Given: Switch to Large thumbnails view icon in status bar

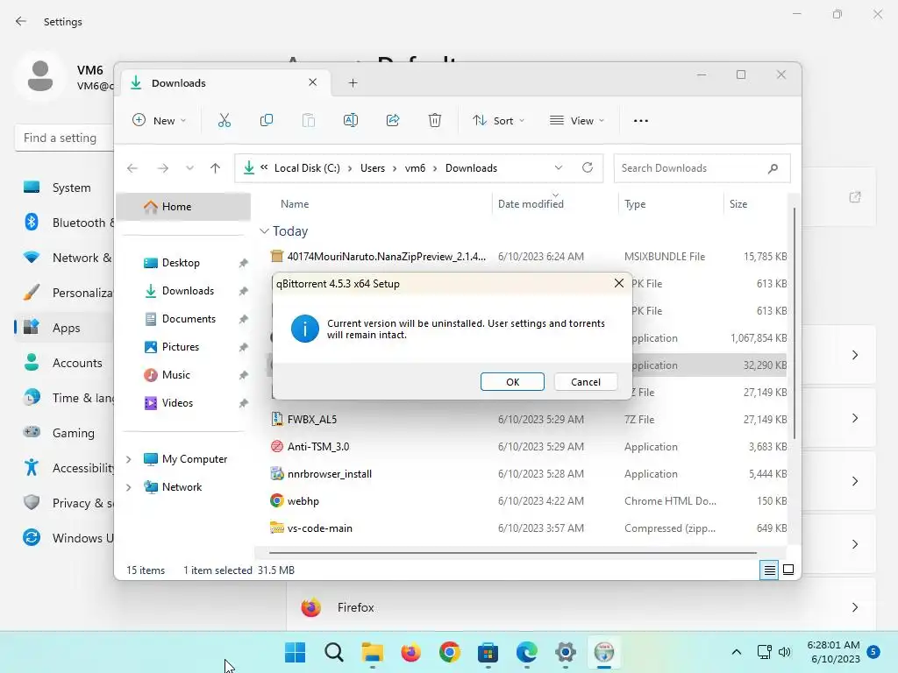Looking at the screenshot, I should point(788,570).
